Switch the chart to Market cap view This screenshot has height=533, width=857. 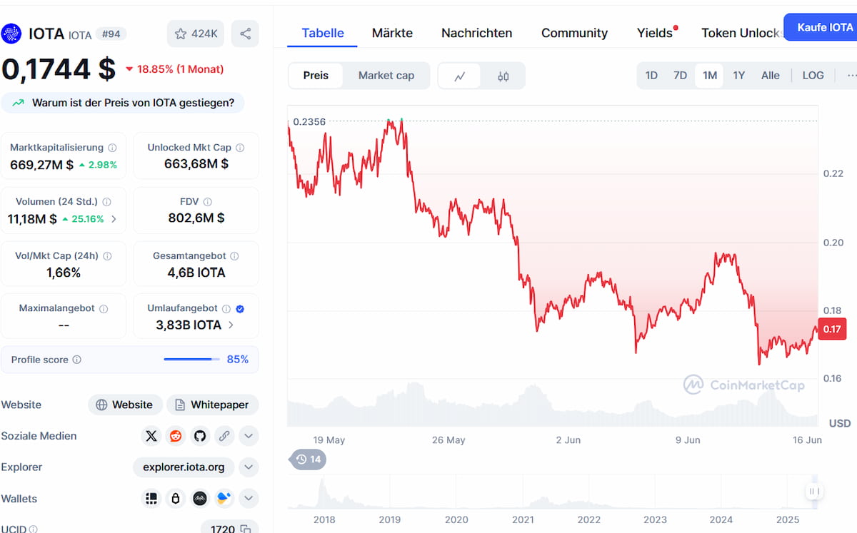(x=386, y=75)
